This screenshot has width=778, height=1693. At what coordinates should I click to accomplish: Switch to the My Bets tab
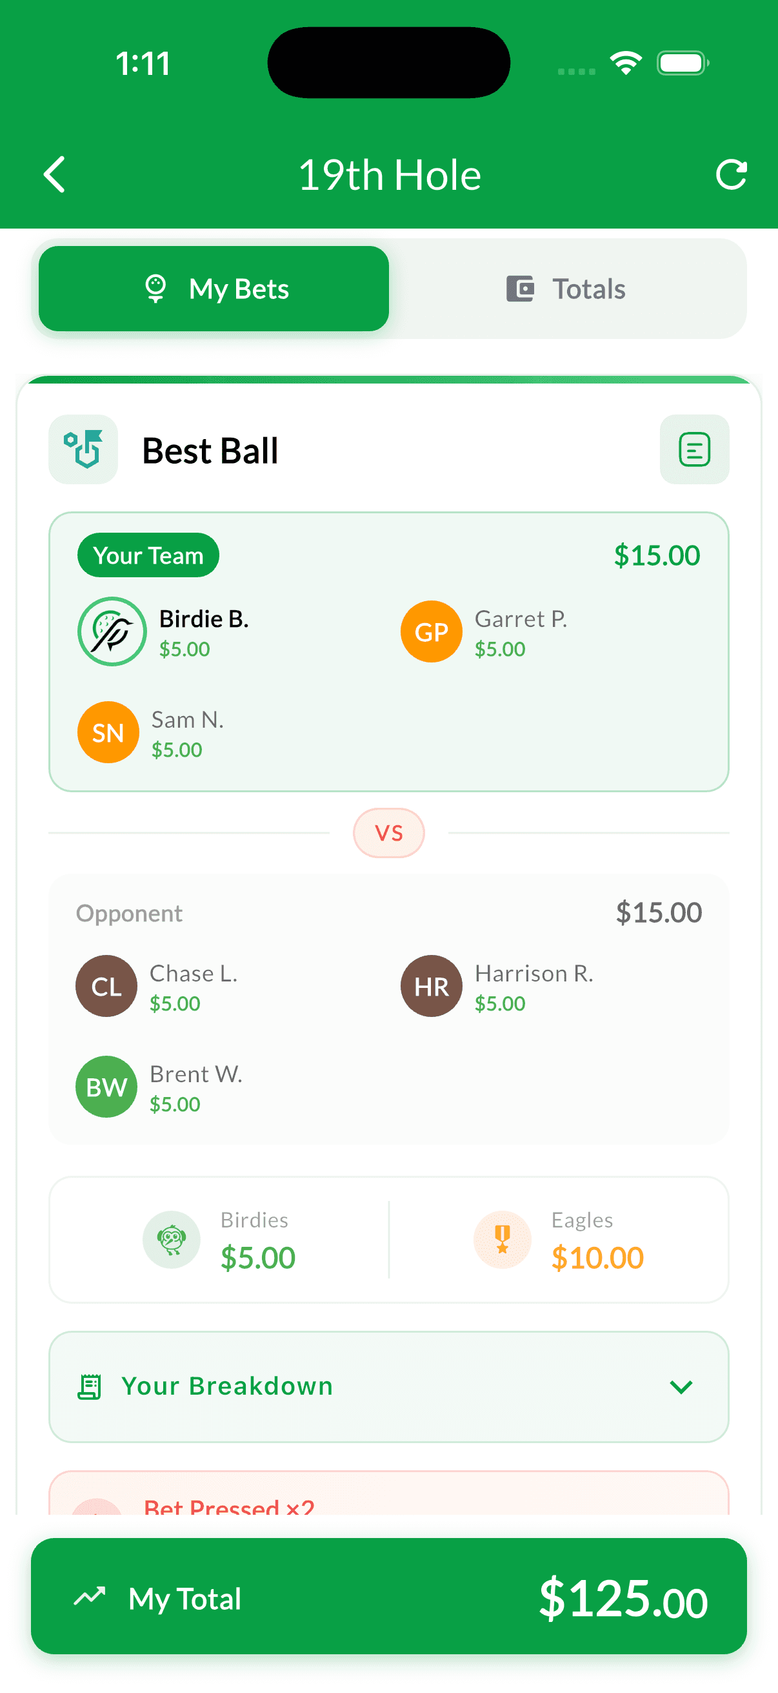(214, 289)
